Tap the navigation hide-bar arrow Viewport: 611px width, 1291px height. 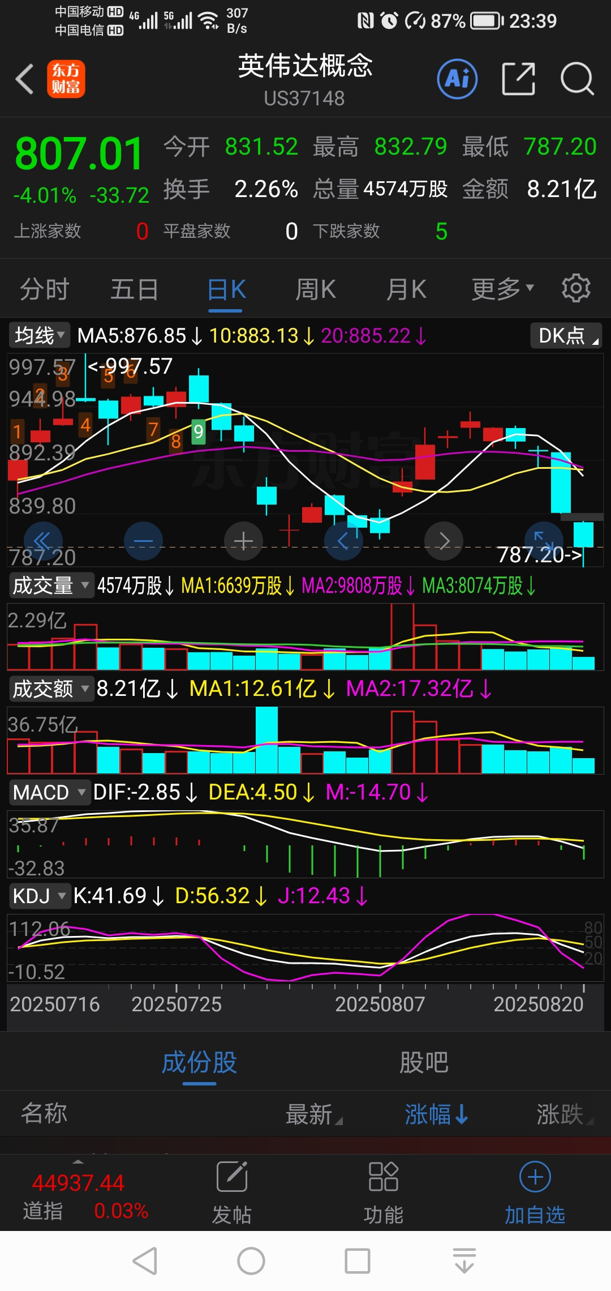tap(464, 1261)
